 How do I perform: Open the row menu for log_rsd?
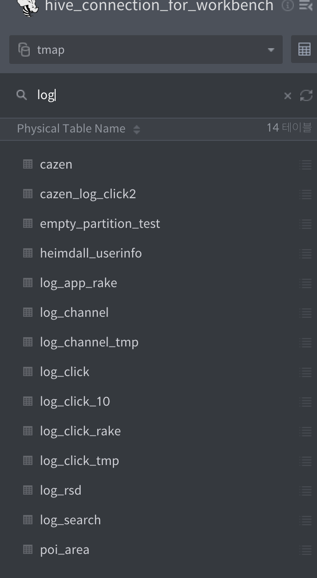(306, 490)
